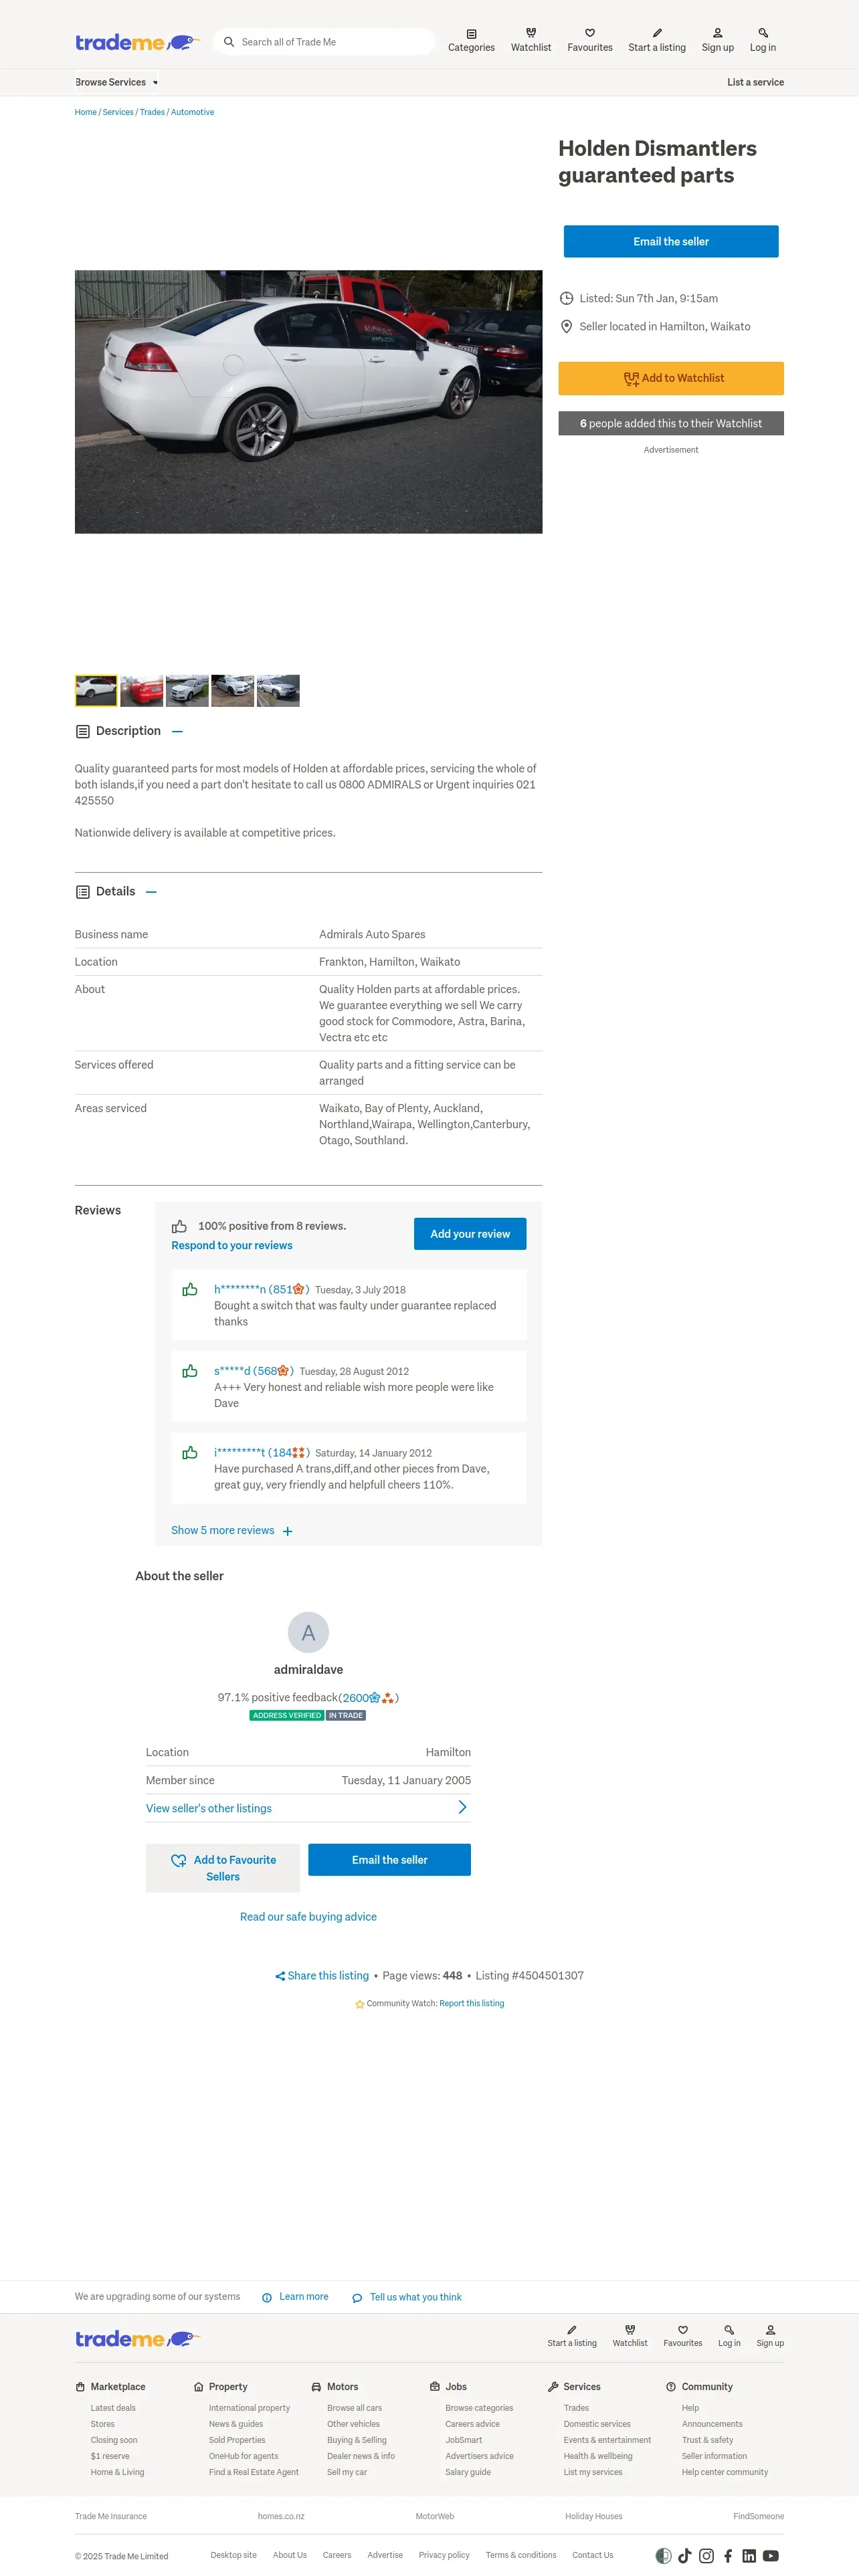This screenshot has width=859, height=2576.
Task: Open footer Terms & conditions link
Action: pos(521,2555)
